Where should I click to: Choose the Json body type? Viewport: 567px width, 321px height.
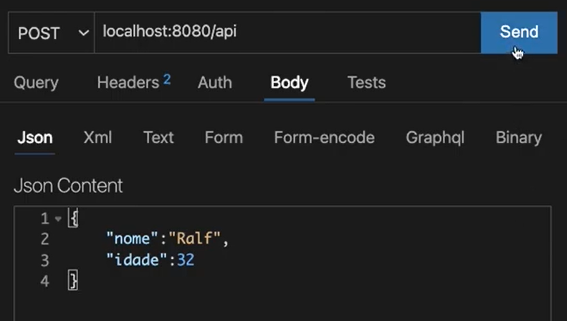coord(34,138)
